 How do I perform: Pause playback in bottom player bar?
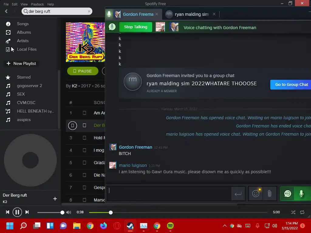(x=17, y=212)
